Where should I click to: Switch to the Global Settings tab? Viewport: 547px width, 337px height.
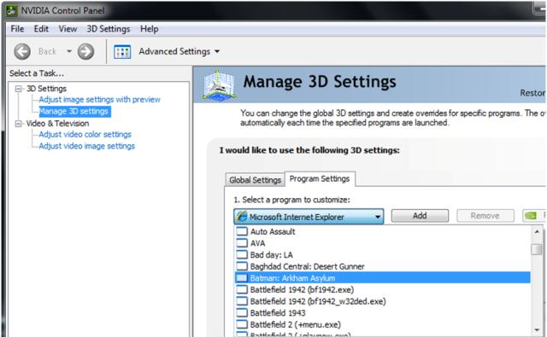255,180
